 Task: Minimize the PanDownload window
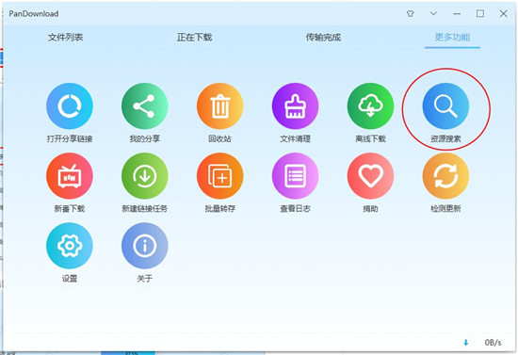pyautogui.click(x=457, y=13)
